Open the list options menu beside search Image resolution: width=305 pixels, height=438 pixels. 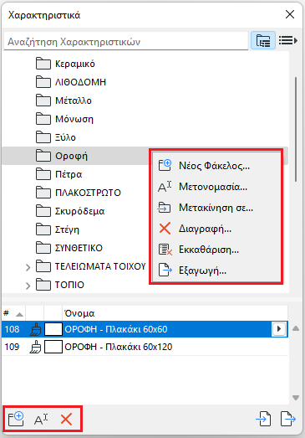(288, 40)
